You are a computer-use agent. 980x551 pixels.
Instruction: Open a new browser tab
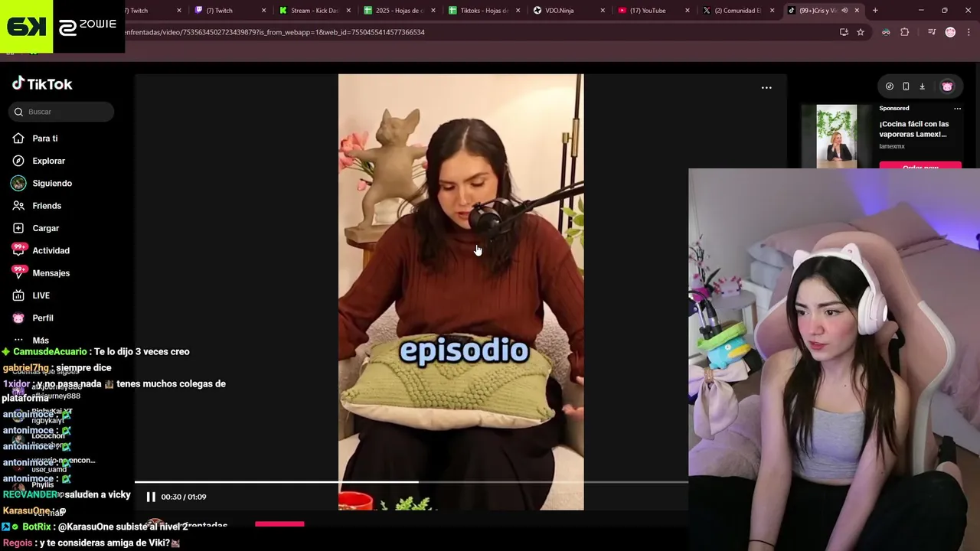(x=875, y=11)
